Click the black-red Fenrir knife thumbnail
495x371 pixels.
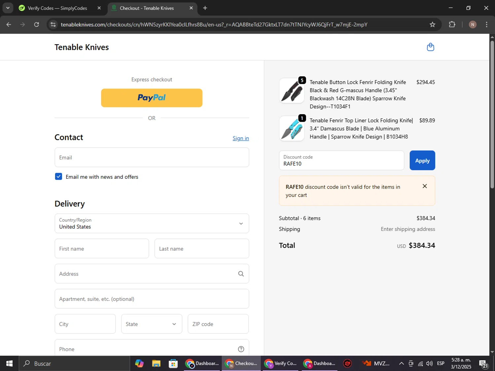point(292,91)
